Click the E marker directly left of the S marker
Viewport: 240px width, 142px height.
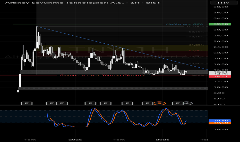148,103
